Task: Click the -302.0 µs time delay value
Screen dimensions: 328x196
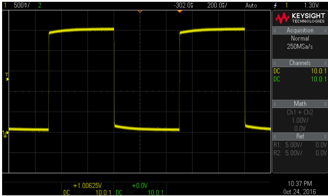Action: pos(184,6)
